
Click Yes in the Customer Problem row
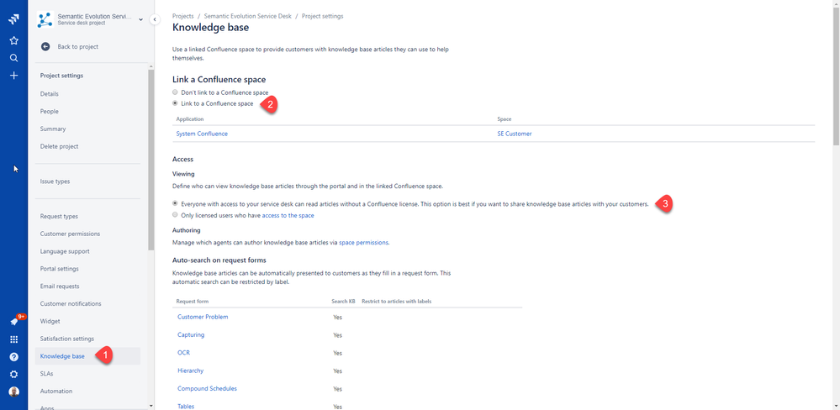337,318
